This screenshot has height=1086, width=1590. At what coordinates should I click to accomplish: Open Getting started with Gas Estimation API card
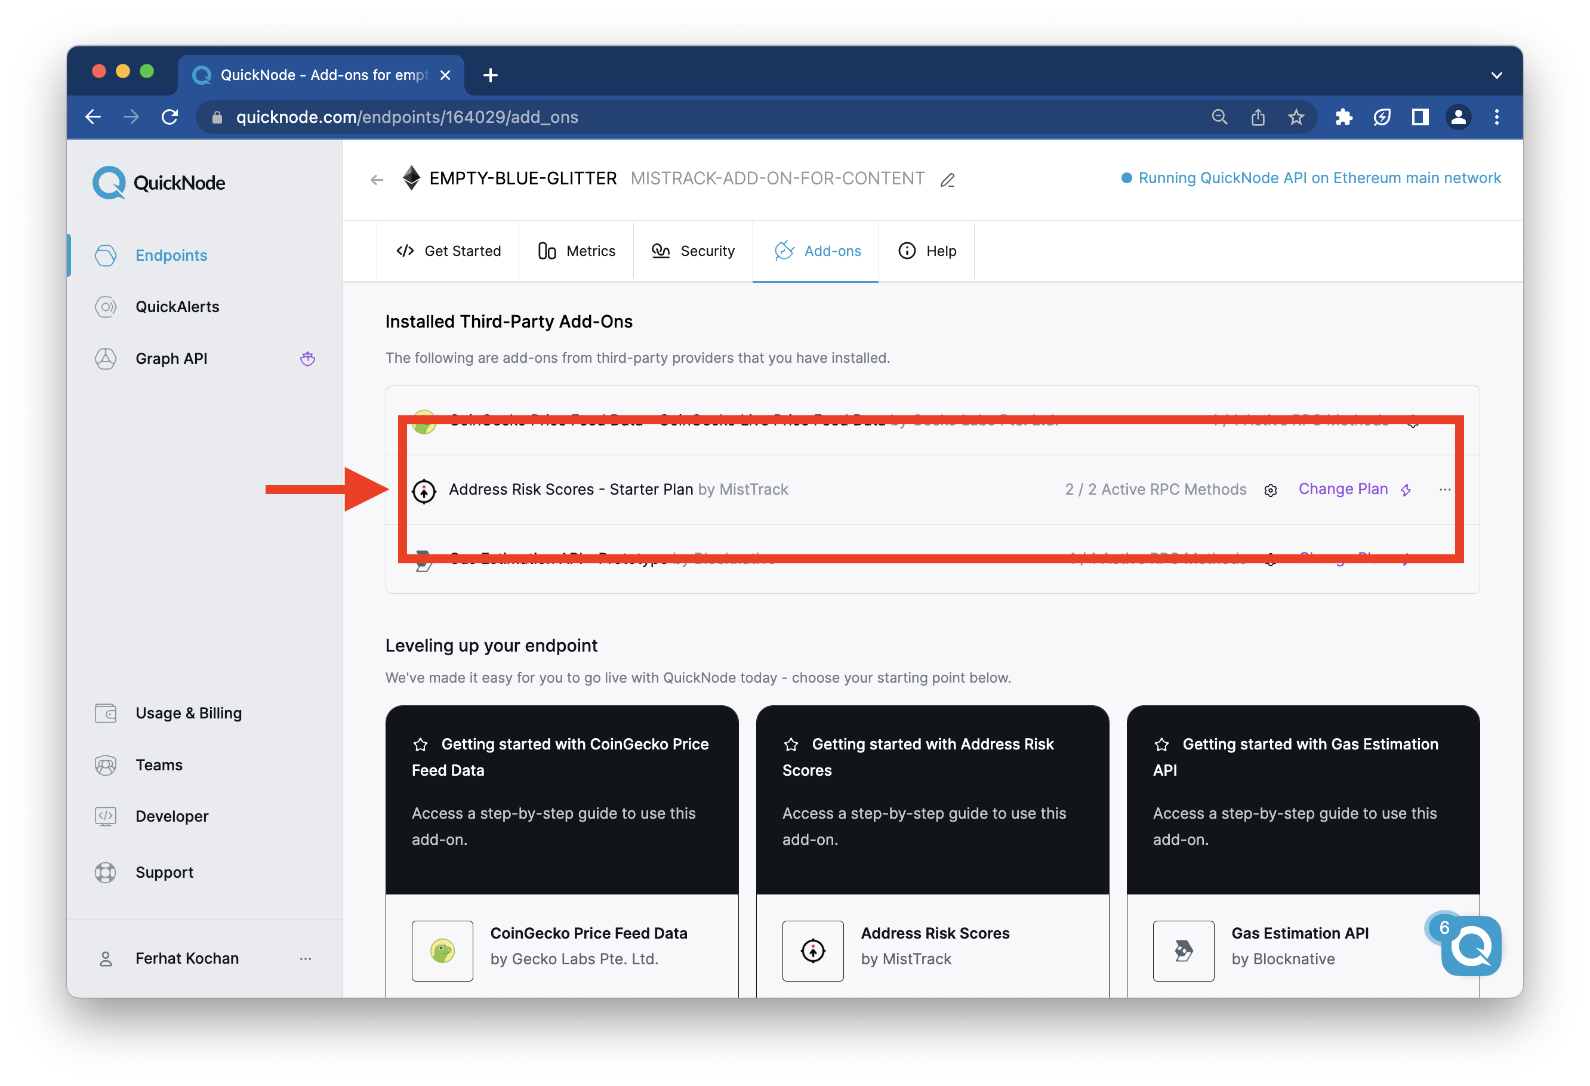1303,800
